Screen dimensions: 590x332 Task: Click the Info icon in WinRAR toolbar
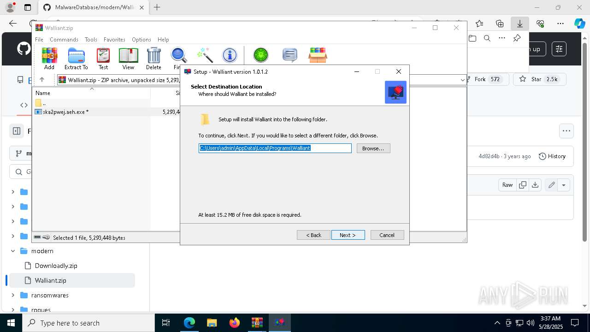230,55
